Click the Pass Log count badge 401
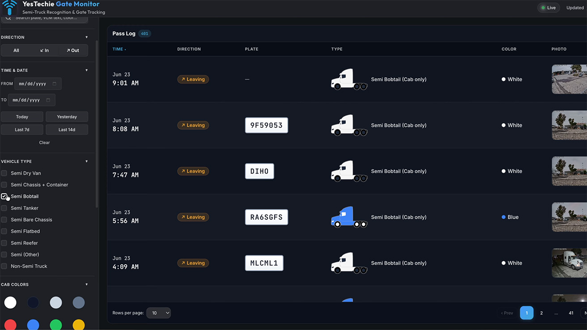587x330 pixels. pos(145,34)
